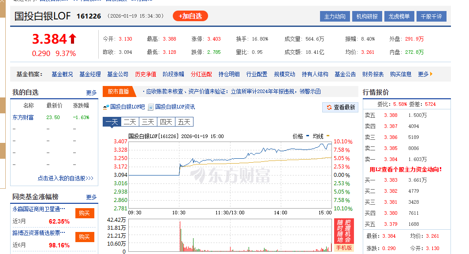Open 持仓明细 link
The image size is (469, 254).
click(229, 74)
